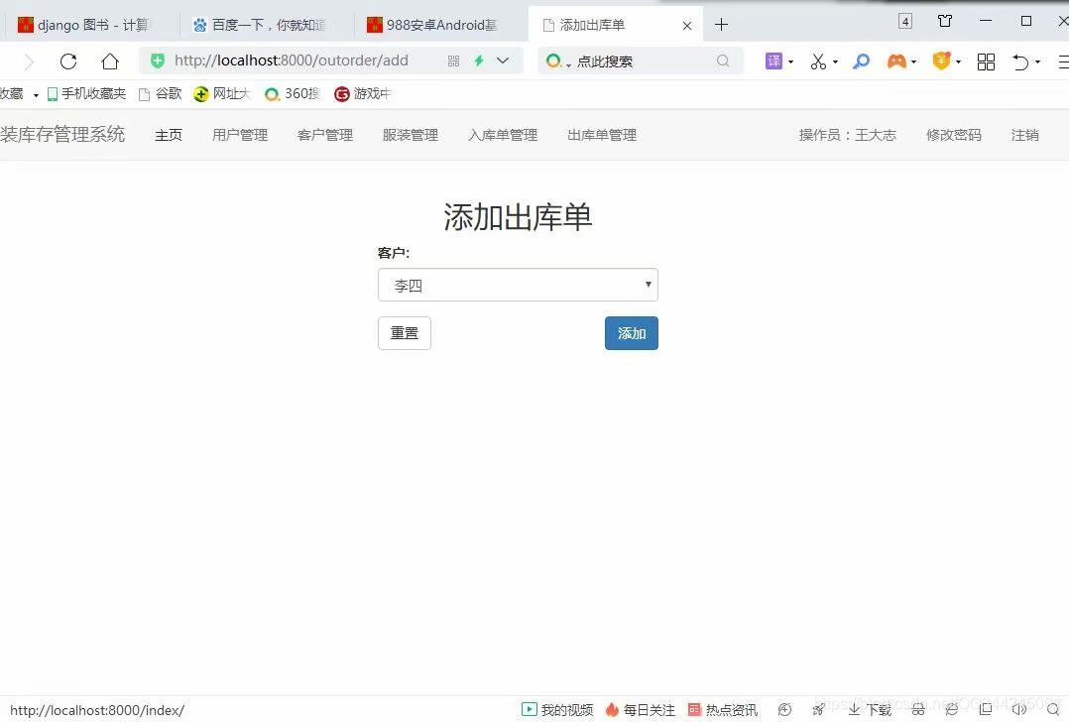Click the blue find magnifier toolbar icon

coord(861,61)
